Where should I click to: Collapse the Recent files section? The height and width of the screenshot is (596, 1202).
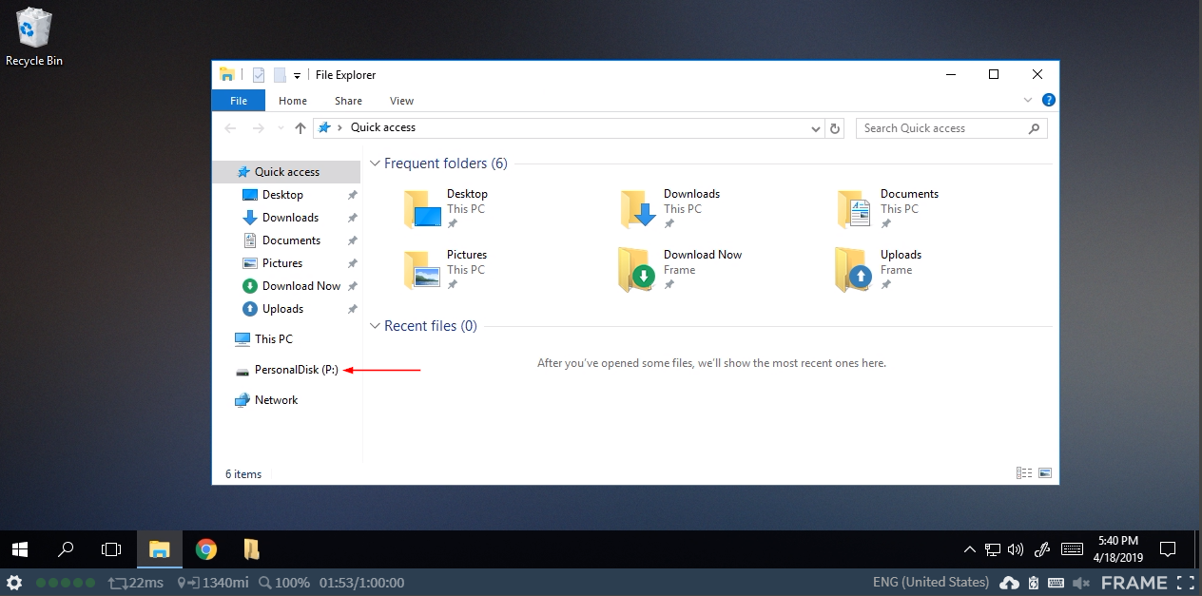coord(375,326)
